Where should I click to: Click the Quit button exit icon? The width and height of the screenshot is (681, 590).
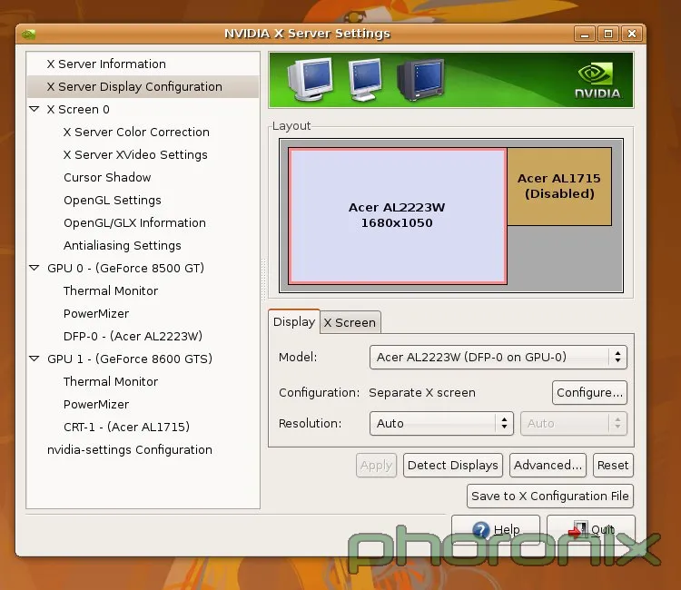point(578,529)
